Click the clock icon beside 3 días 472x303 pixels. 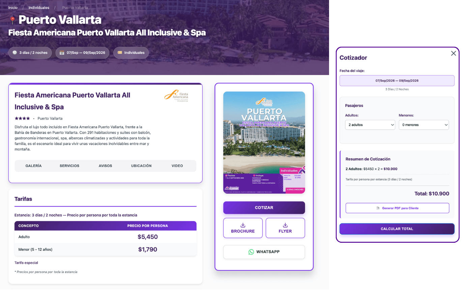[15, 53]
